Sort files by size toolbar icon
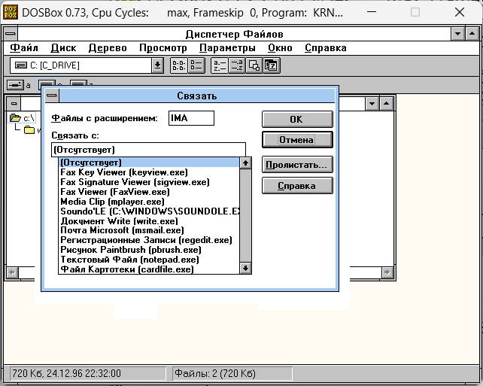 click(x=254, y=65)
